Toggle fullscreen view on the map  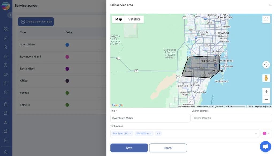pos(266,19)
